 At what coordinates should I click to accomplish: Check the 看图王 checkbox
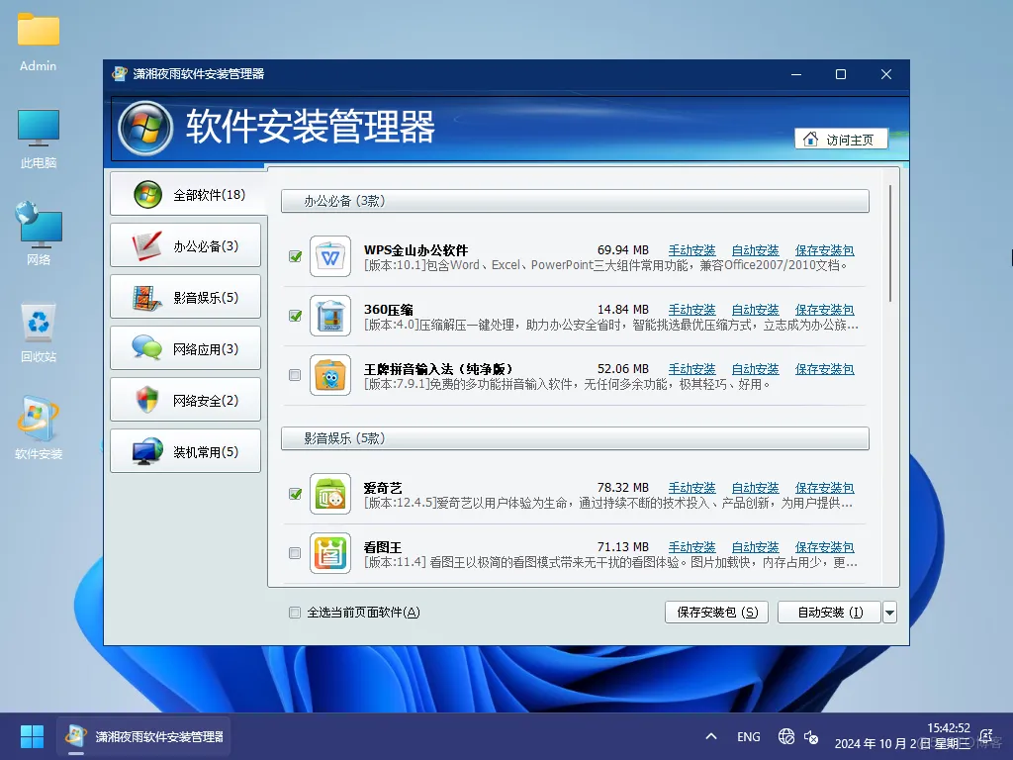295,553
